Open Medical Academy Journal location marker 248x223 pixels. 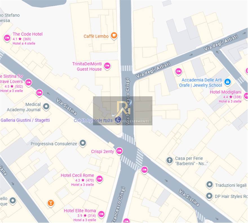tap(46, 107)
